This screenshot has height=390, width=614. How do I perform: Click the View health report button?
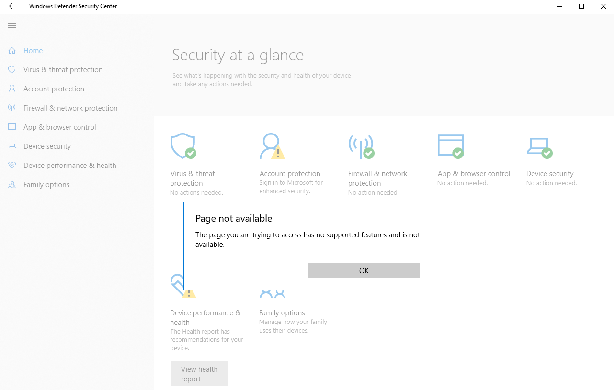(199, 374)
